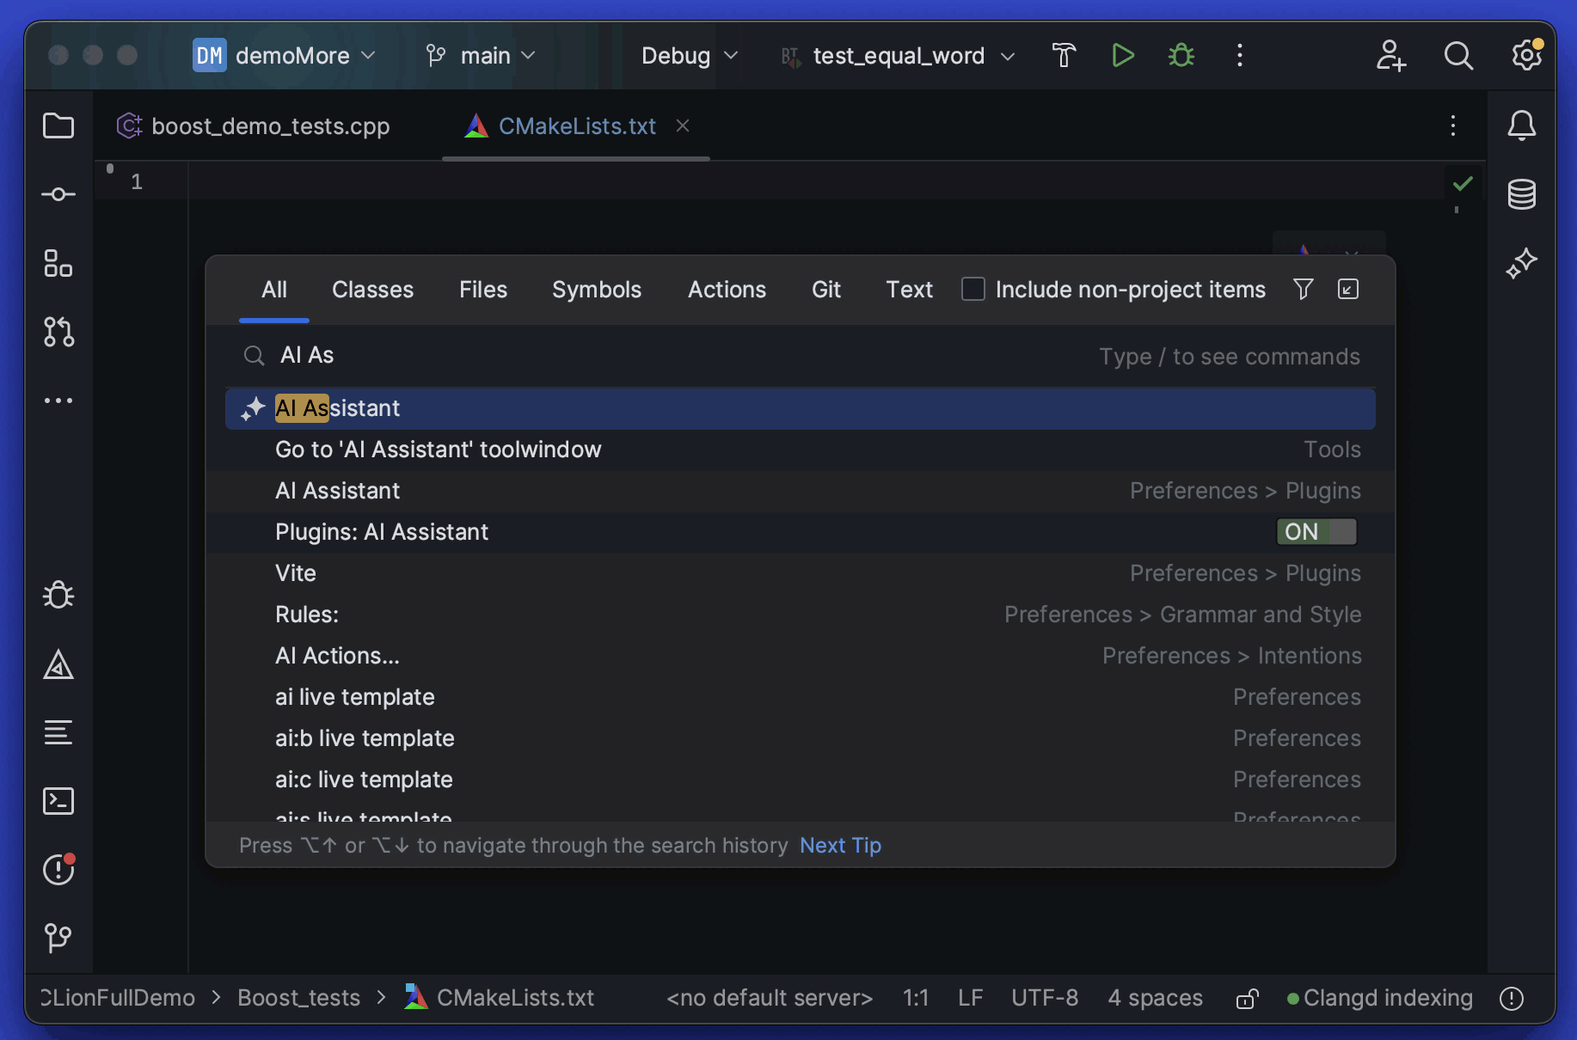1577x1040 pixels.
Task: Click the filter funnel icon in search popup
Action: click(x=1304, y=290)
